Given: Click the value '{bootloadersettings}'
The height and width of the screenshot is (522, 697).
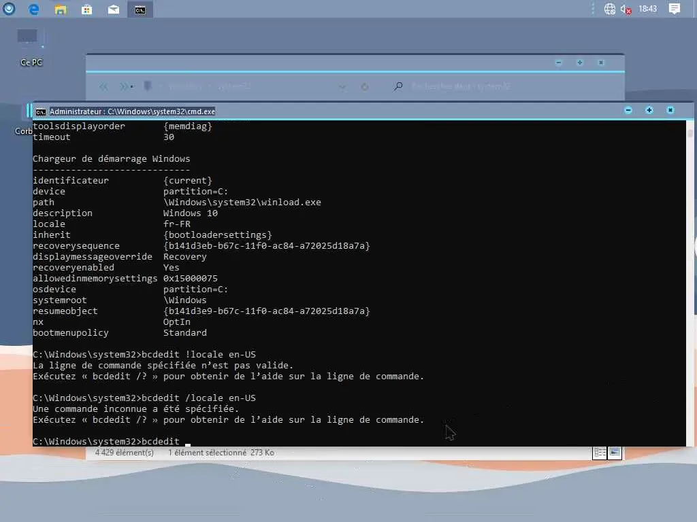Looking at the screenshot, I should 217,234.
